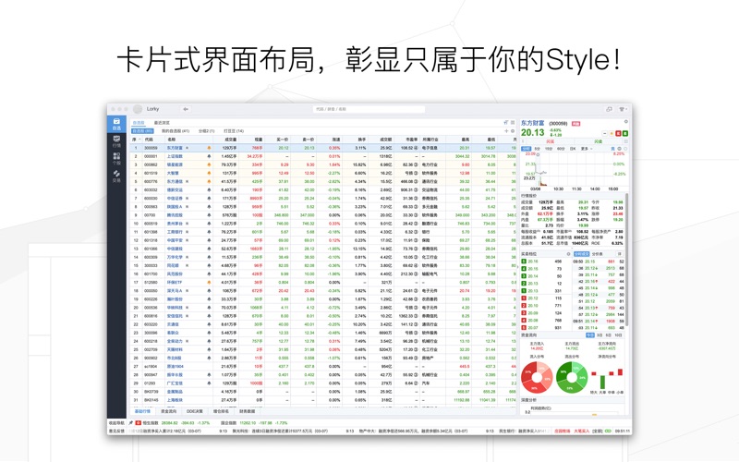Click the 恒生指数 flag icon in status bar

point(138,423)
